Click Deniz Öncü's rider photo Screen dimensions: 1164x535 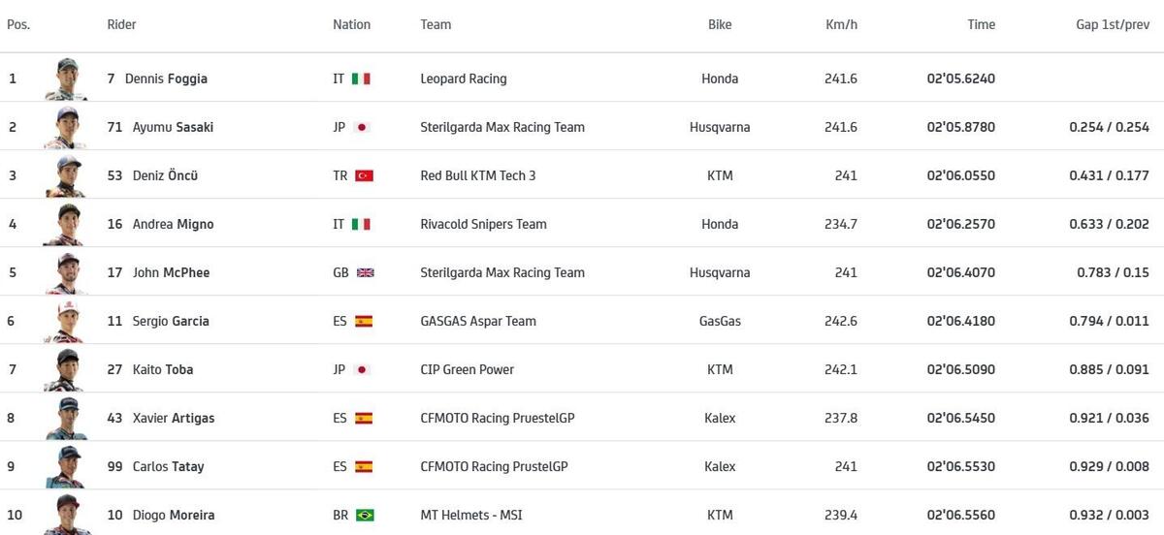point(66,175)
